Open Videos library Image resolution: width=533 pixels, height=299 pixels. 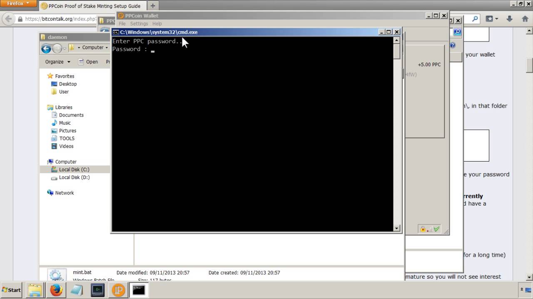(x=66, y=146)
